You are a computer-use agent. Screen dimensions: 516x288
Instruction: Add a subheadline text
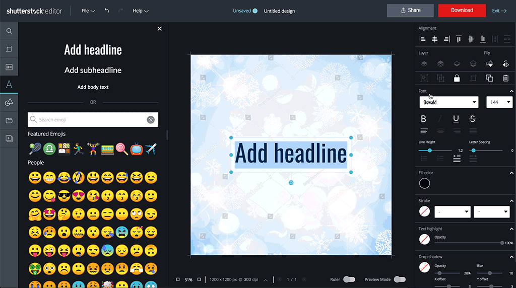[93, 70]
